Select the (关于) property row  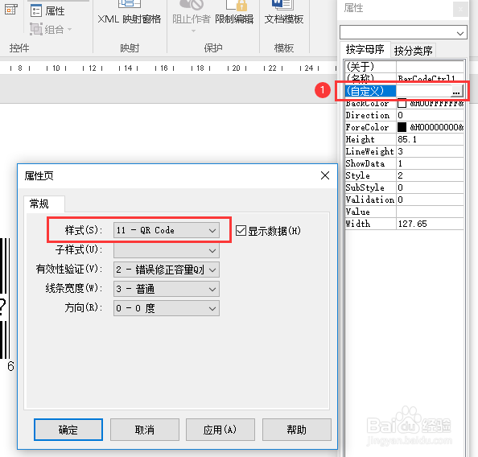(x=404, y=67)
